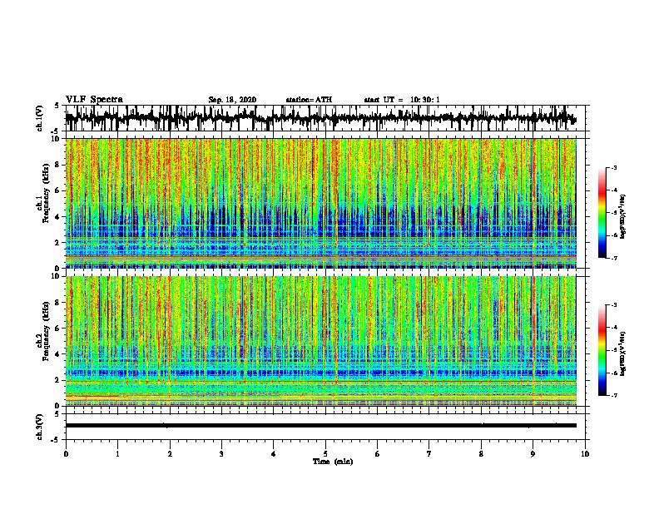Click the "4" kHz tick of ch.1 spectrogram

pos(58,217)
